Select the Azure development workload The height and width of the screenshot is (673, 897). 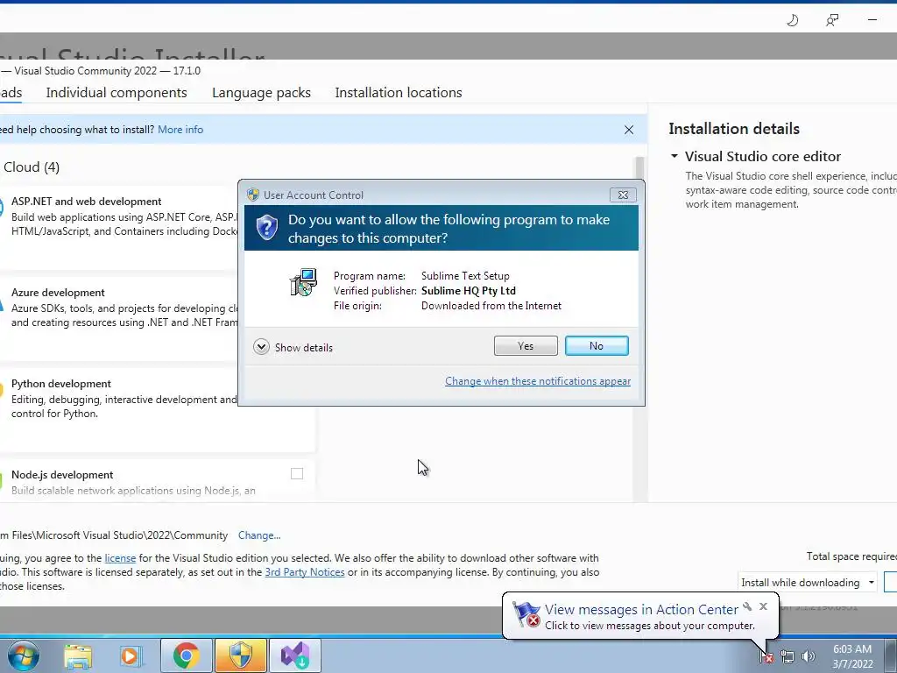pos(58,293)
